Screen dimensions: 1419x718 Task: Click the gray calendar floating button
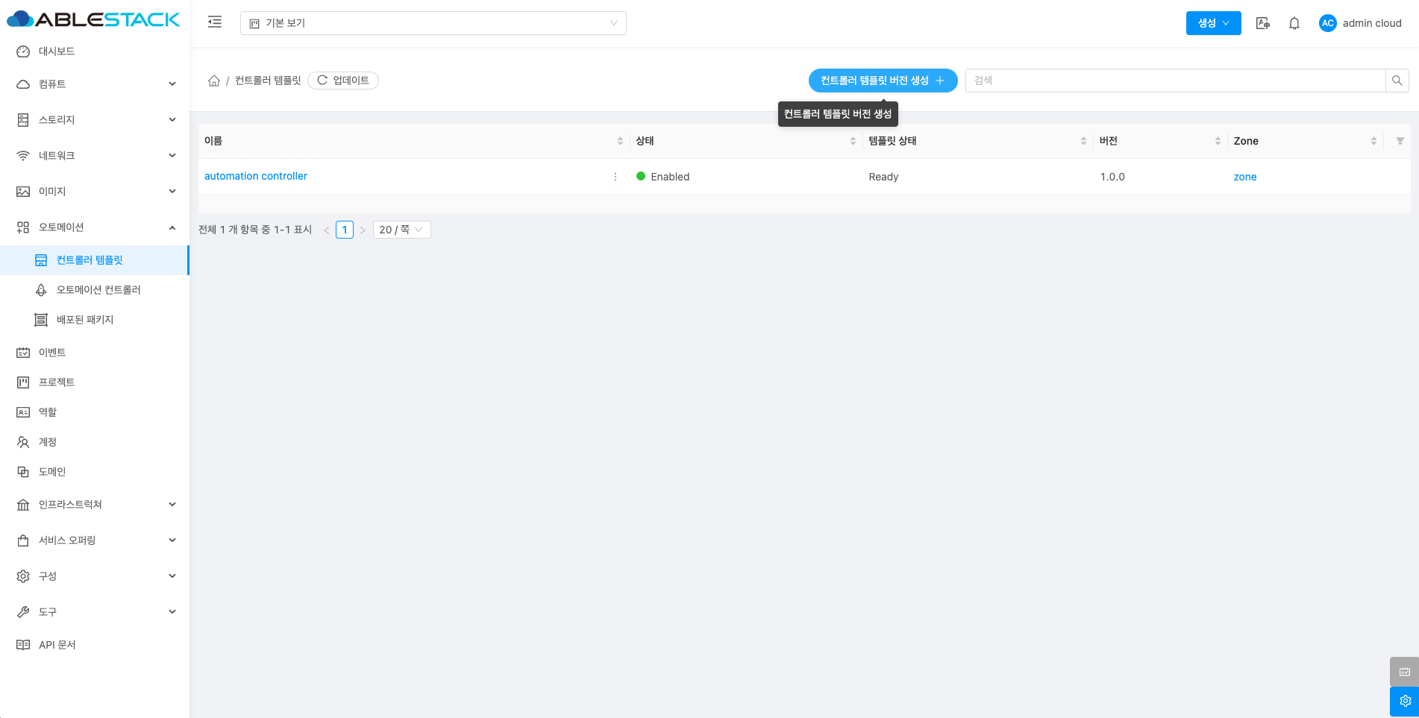pos(1404,672)
